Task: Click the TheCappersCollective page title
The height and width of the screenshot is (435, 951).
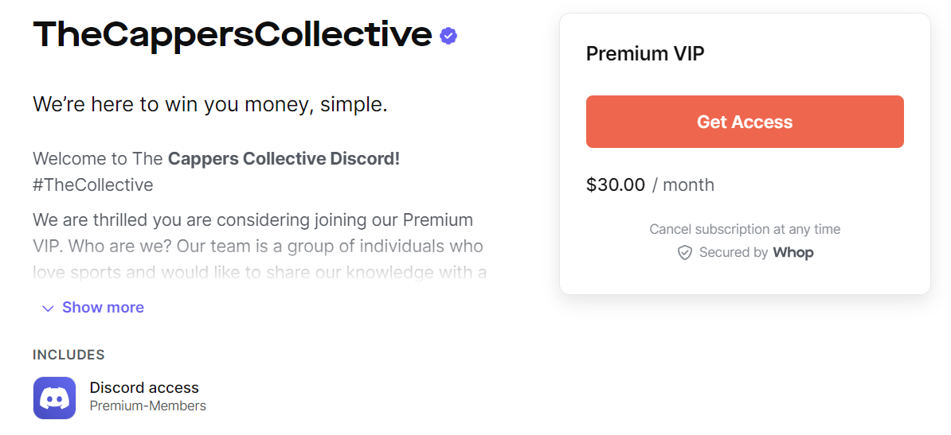Action: pos(233,35)
